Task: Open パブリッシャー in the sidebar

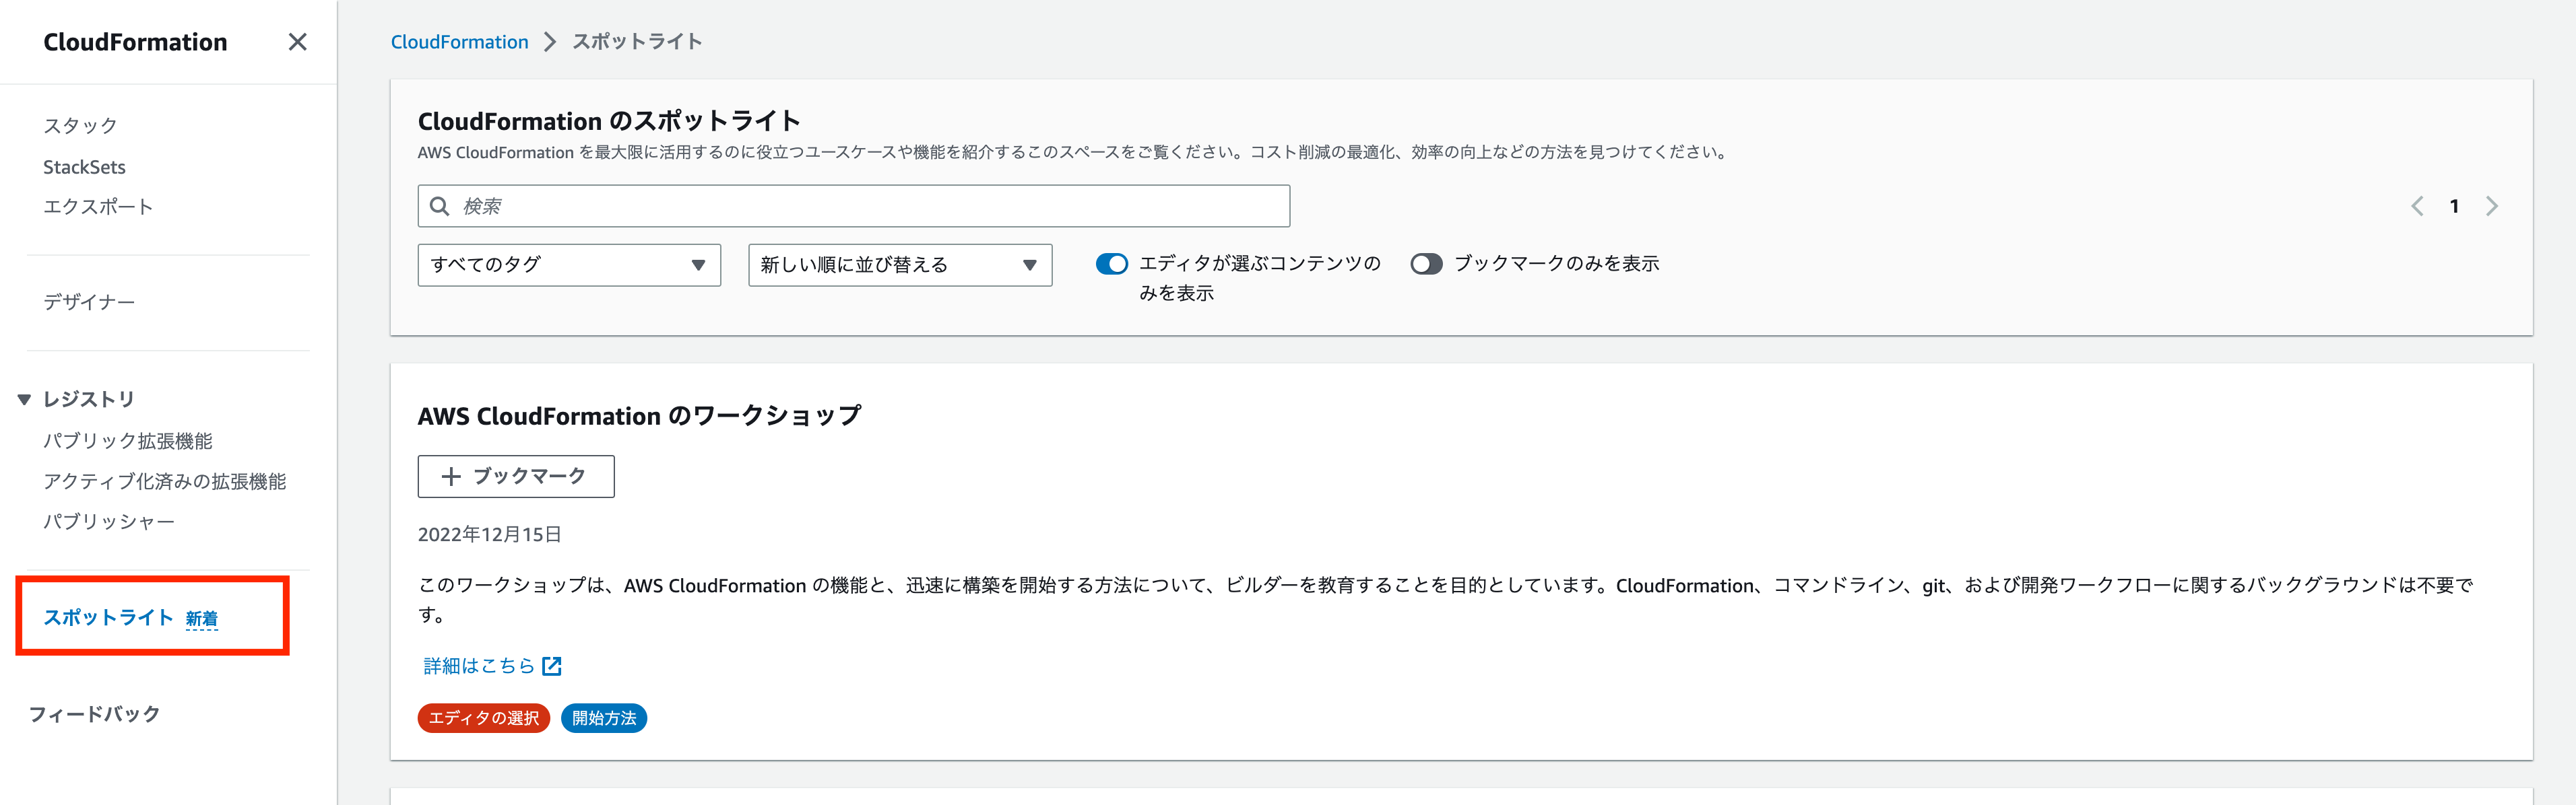Action: pyautogui.click(x=108, y=522)
